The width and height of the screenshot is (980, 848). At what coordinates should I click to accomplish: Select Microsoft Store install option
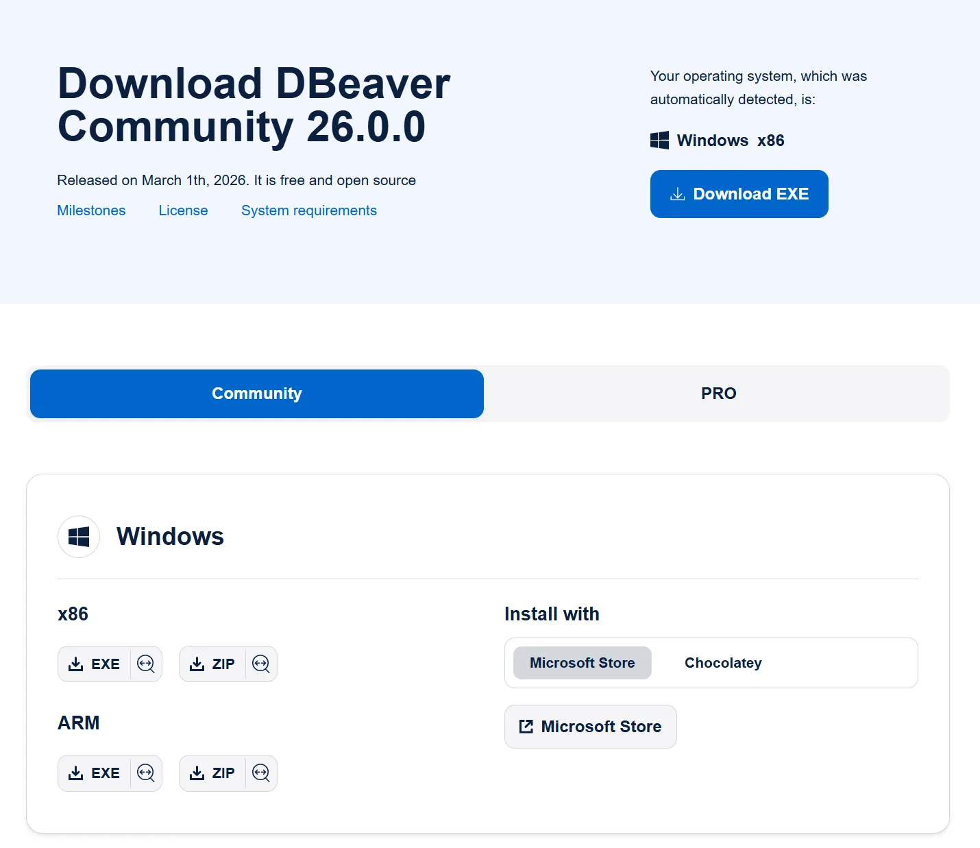(x=582, y=663)
